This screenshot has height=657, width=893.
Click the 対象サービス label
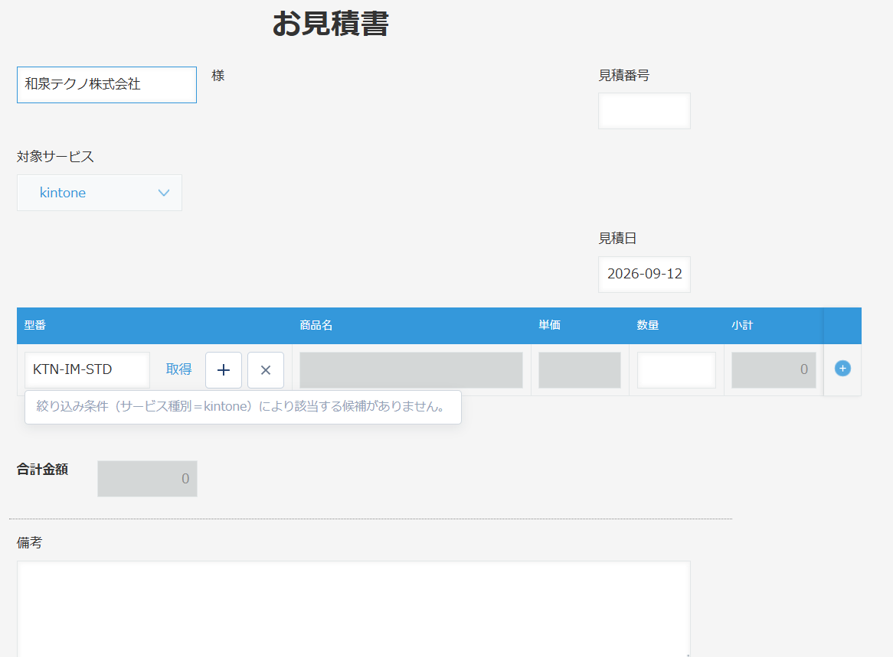pyautogui.click(x=55, y=157)
